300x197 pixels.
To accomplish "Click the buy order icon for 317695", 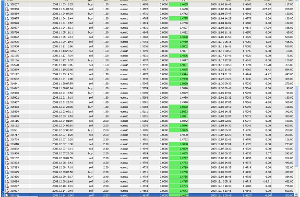I will 7,172.
